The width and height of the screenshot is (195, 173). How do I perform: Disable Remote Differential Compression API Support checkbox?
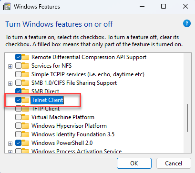(18, 57)
